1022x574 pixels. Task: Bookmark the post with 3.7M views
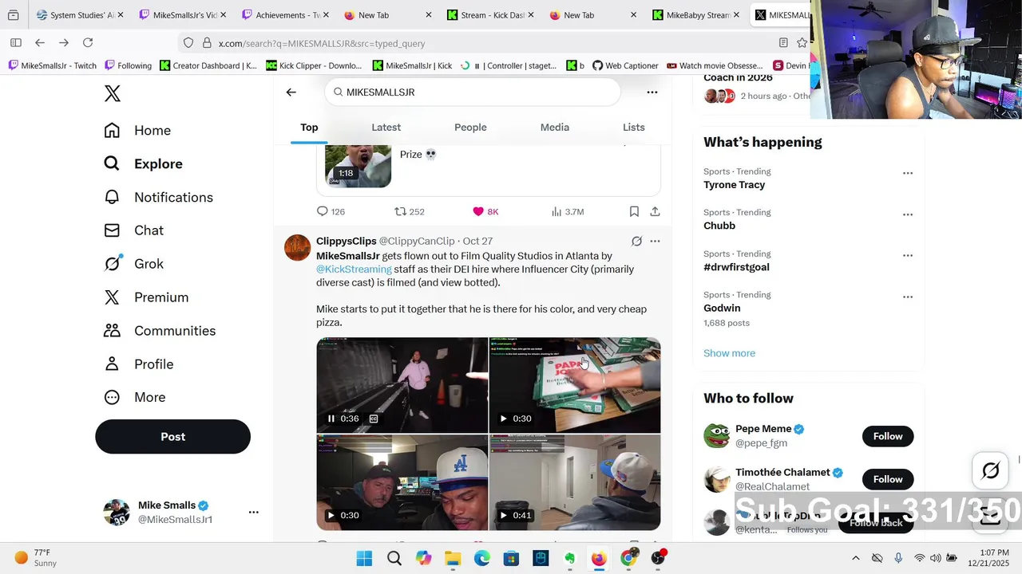634,211
